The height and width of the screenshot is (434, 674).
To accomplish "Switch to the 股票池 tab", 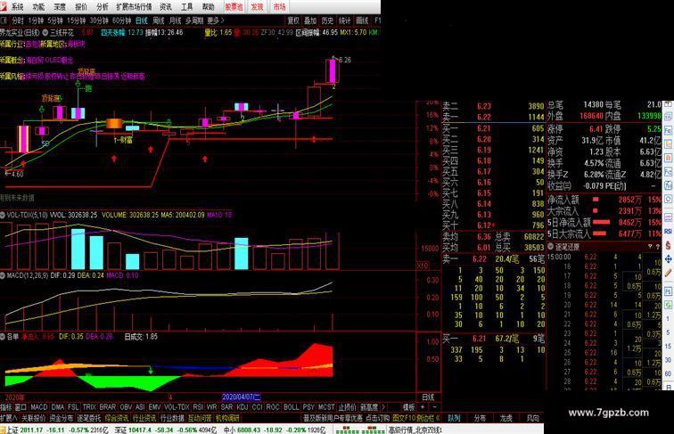I will click(x=234, y=7).
